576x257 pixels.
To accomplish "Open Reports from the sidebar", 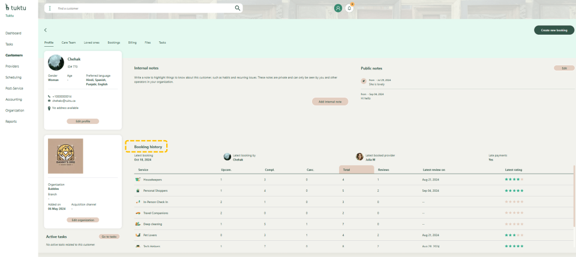I will point(11,122).
